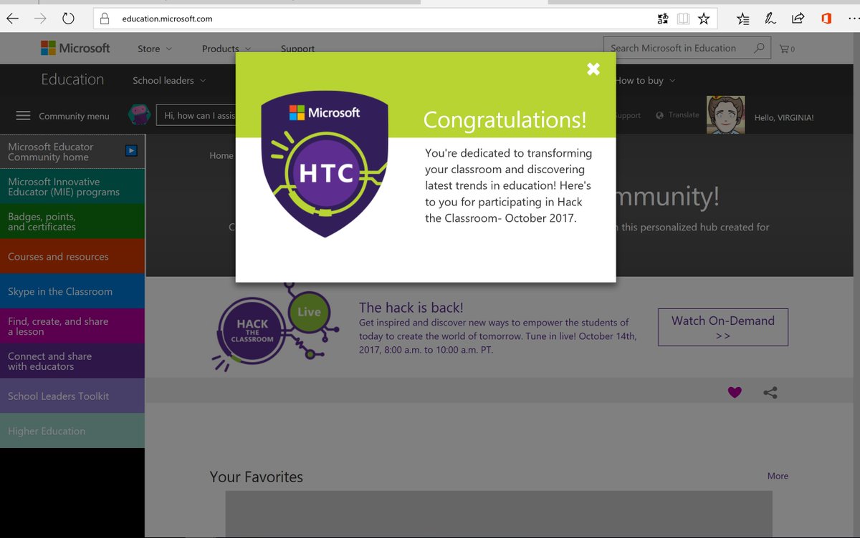Screen dimensions: 860x538
Task: Click the purple heart favorite icon
Action: tap(735, 392)
